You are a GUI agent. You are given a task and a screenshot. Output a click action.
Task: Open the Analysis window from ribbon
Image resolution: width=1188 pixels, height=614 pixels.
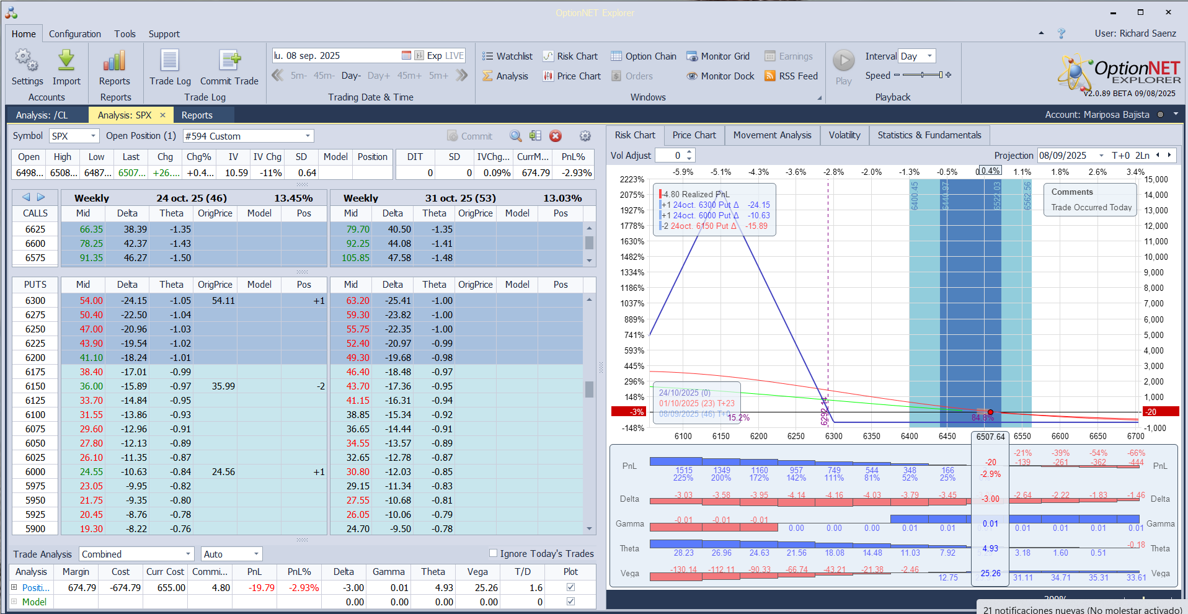coord(505,76)
